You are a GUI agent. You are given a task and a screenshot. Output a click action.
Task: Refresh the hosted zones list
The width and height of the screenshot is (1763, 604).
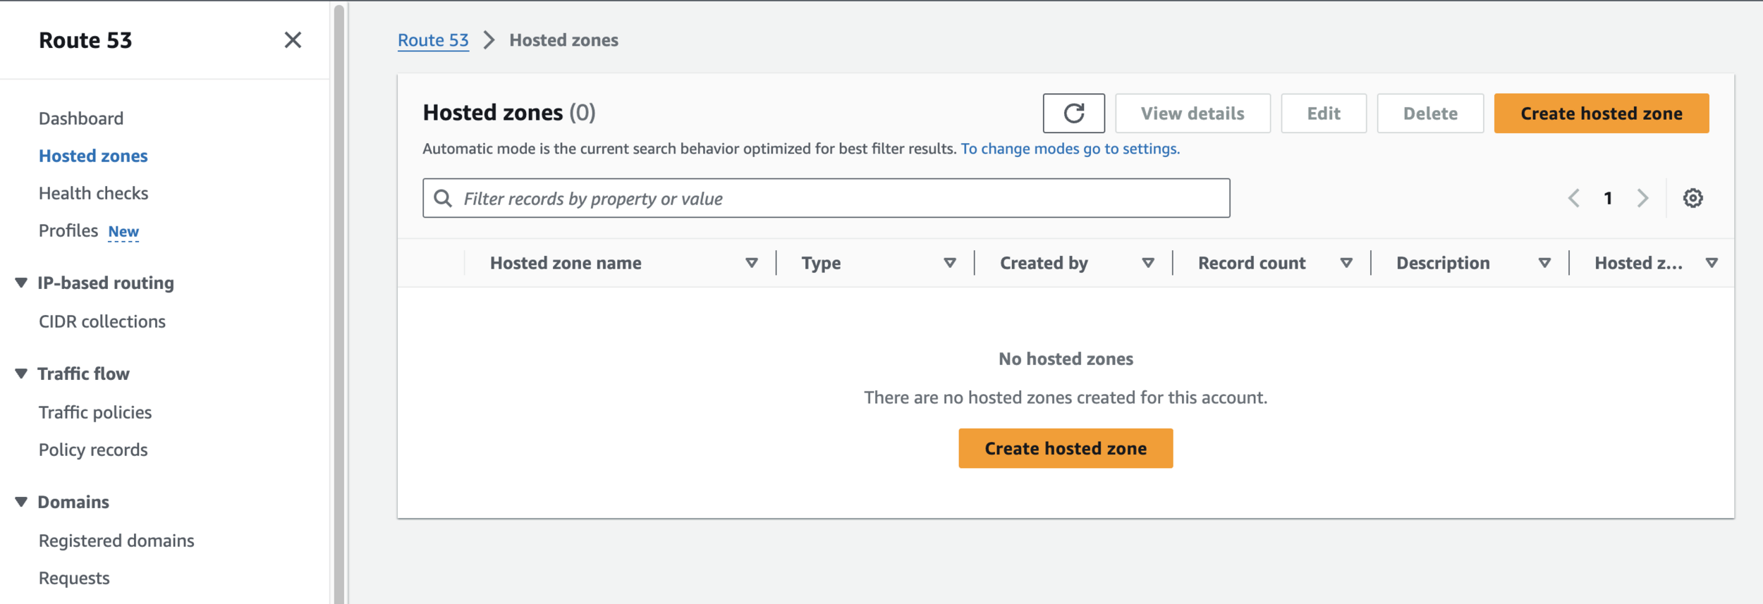pyautogui.click(x=1073, y=113)
